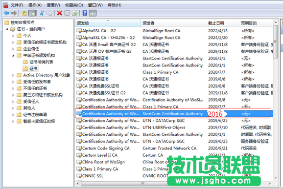Select the 受信任人 tree item

(x=31, y=101)
